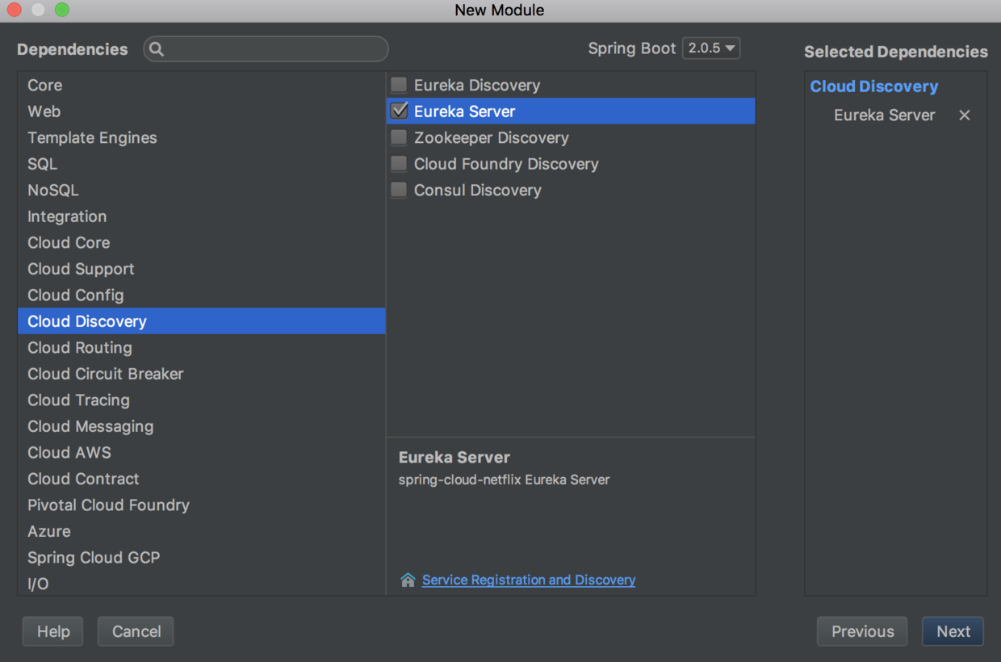Enable the Zookeeper Discovery checkbox
This screenshot has width=1001, height=662.
(x=399, y=137)
